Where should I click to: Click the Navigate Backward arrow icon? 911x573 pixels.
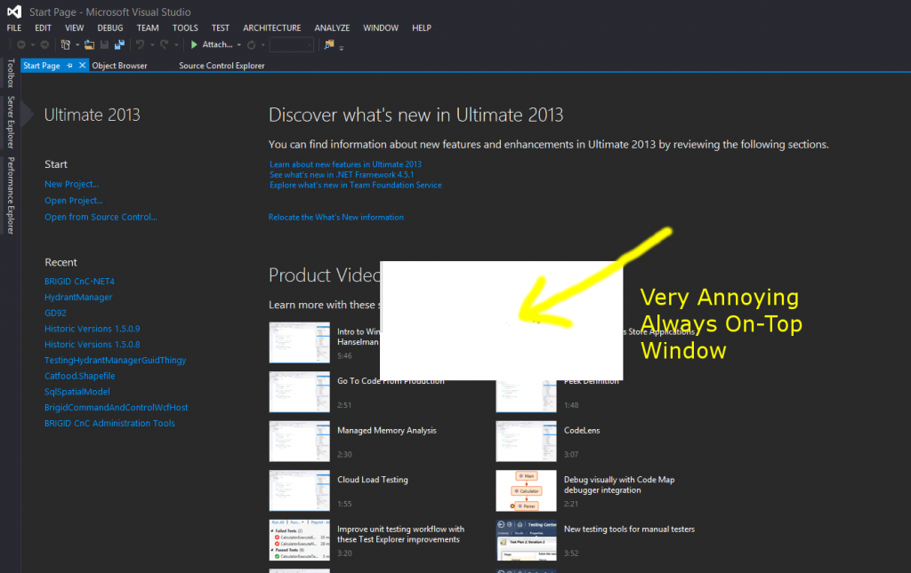point(21,44)
